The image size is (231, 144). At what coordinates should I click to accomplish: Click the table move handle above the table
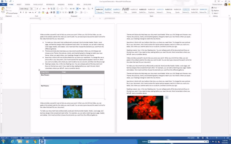39,70
